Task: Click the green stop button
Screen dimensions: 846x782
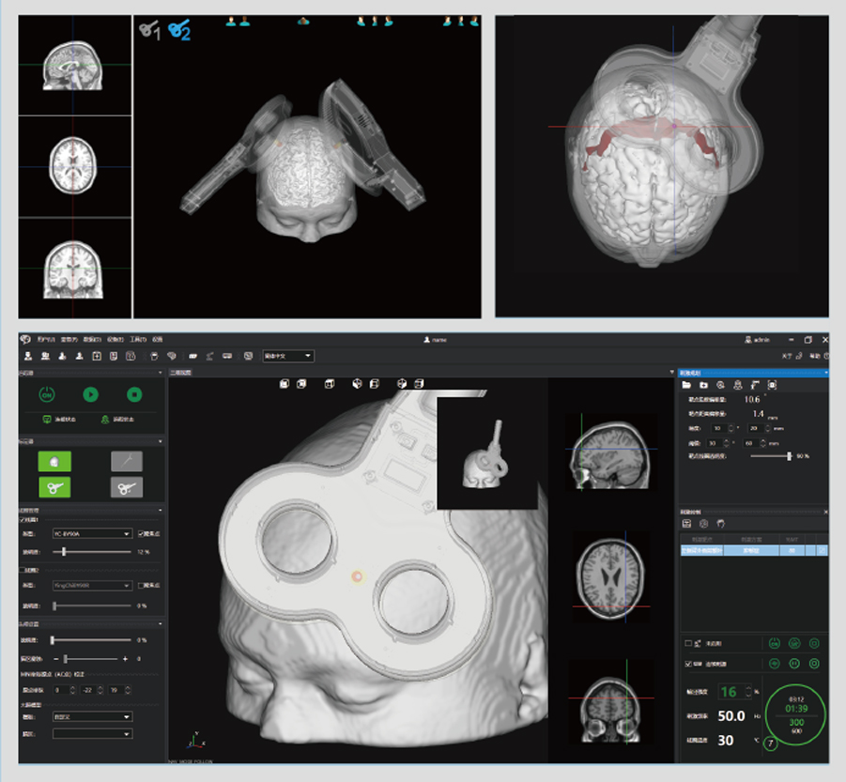Action: point(134,395)
